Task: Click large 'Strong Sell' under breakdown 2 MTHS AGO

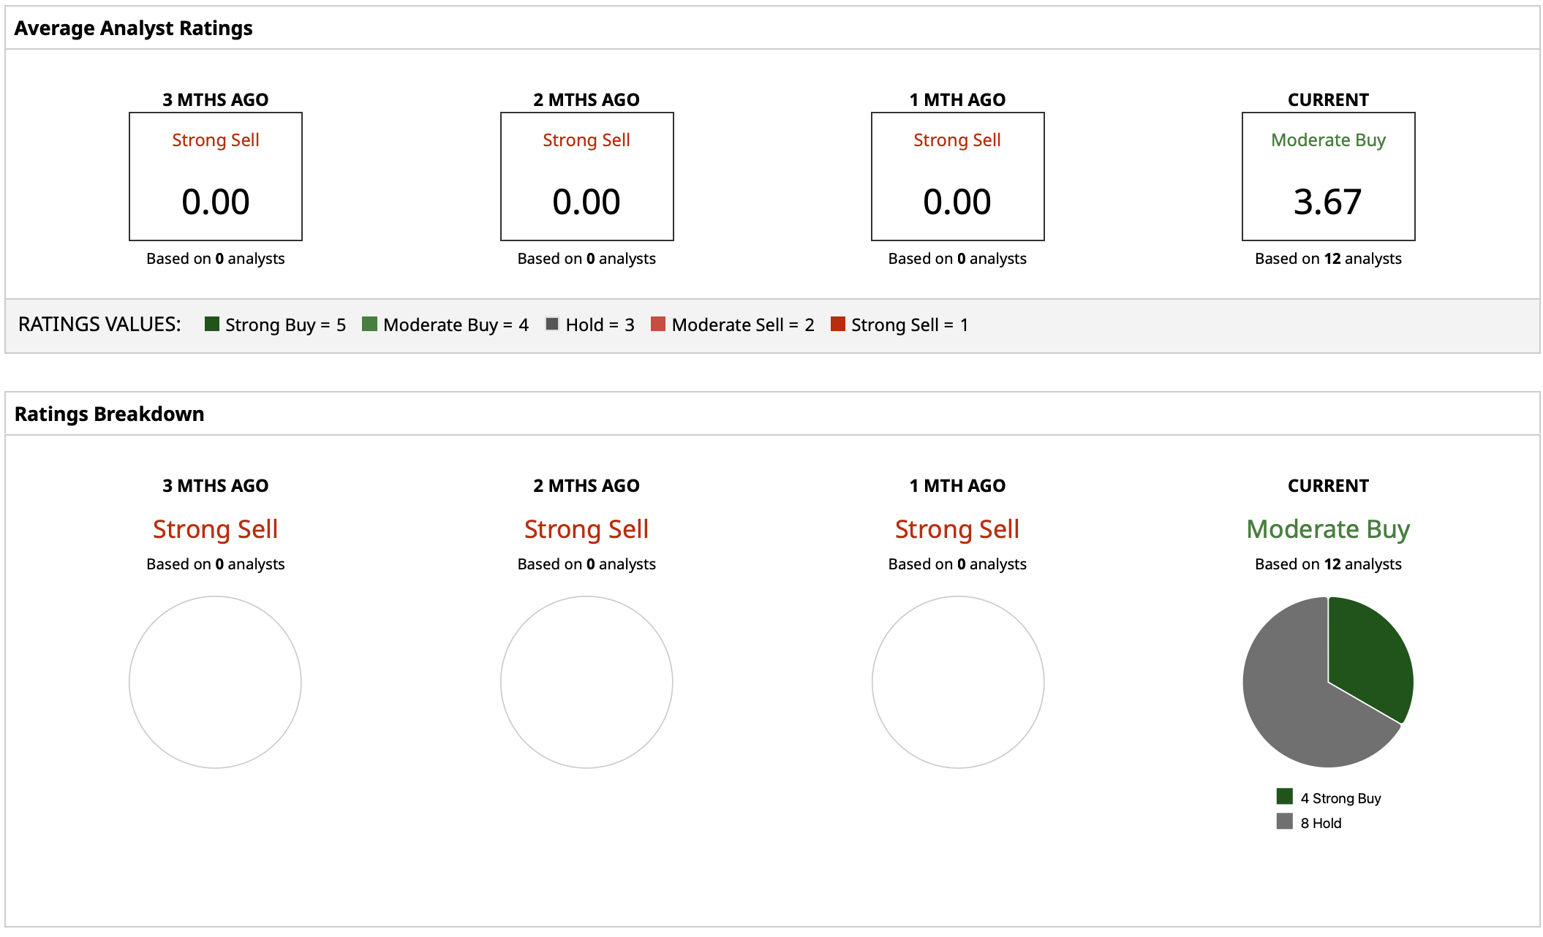Action: coord(586,529)
